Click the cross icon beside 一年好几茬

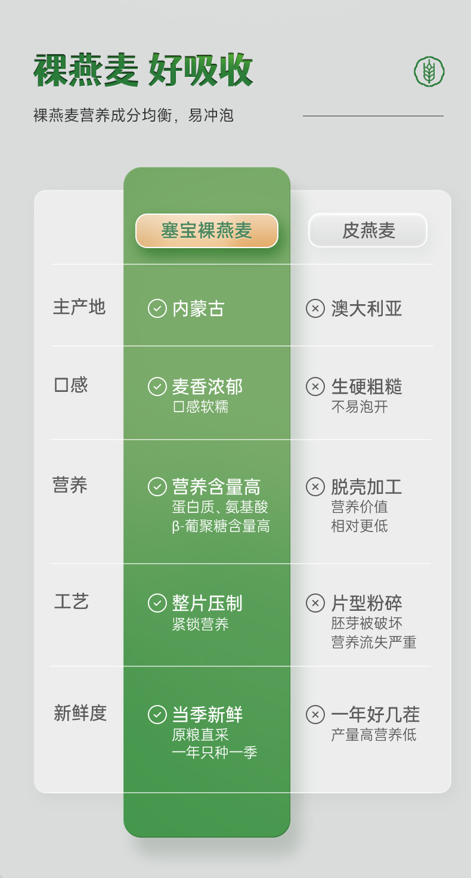click(x=315, y=714)
